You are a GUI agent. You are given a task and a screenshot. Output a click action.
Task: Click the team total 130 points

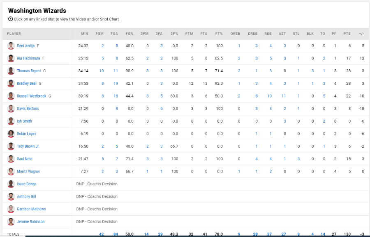click(x=347, y=234)
